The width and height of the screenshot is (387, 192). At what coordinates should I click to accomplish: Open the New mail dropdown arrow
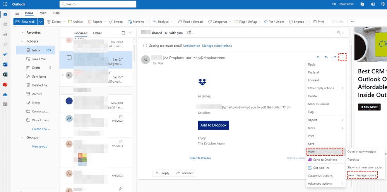point(41,22)
